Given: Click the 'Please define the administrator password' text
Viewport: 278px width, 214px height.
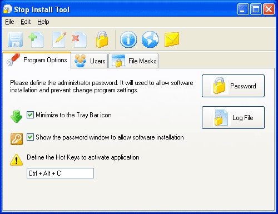Looking at the screenshot, I should 64,83.
